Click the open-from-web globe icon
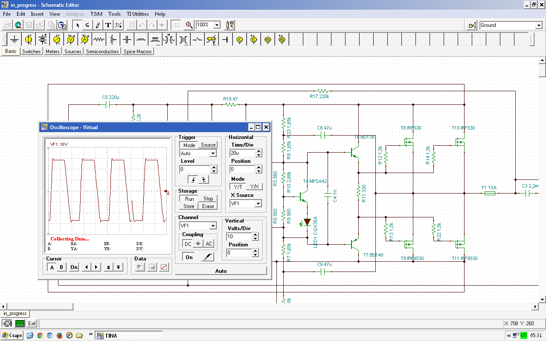Viewport: 546px width, 341px height. 18,25
